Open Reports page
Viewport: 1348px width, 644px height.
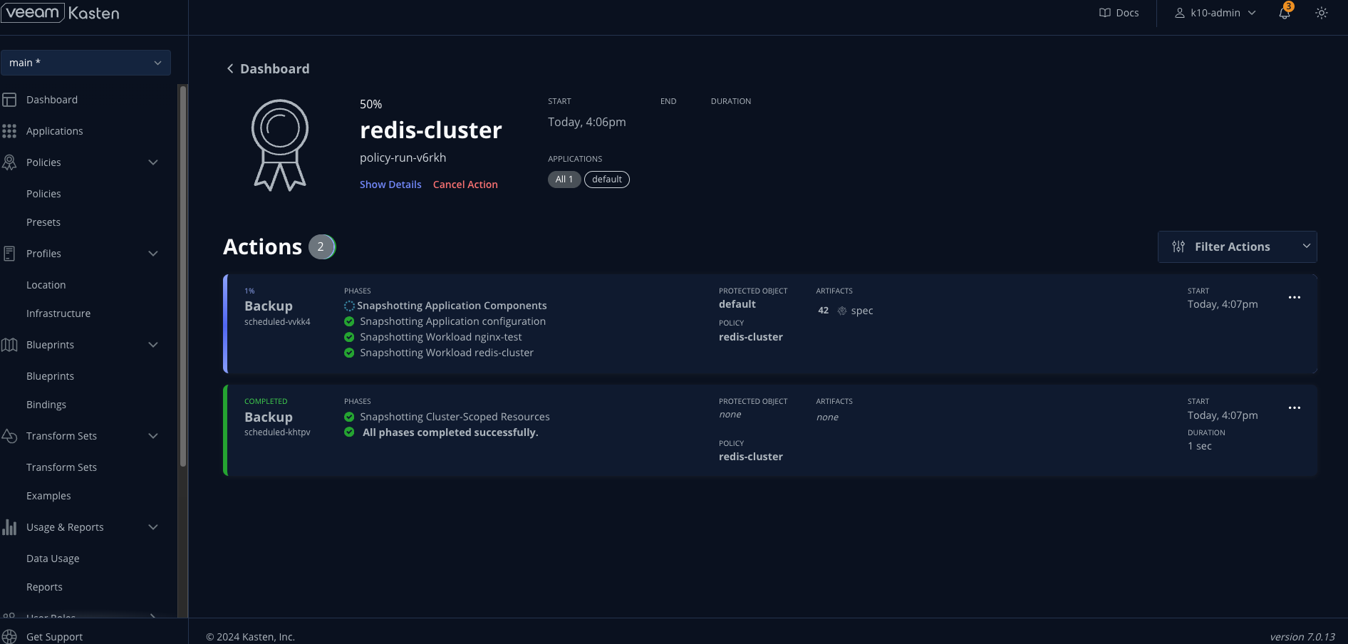[x=44, y=587]
